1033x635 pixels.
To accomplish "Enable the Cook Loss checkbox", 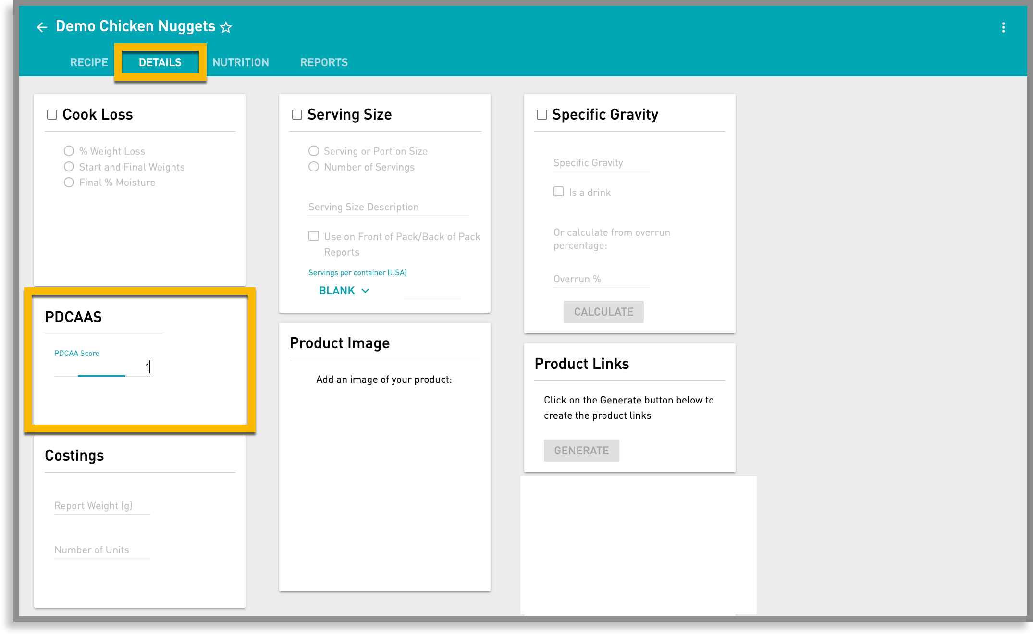I will point(52,115).
